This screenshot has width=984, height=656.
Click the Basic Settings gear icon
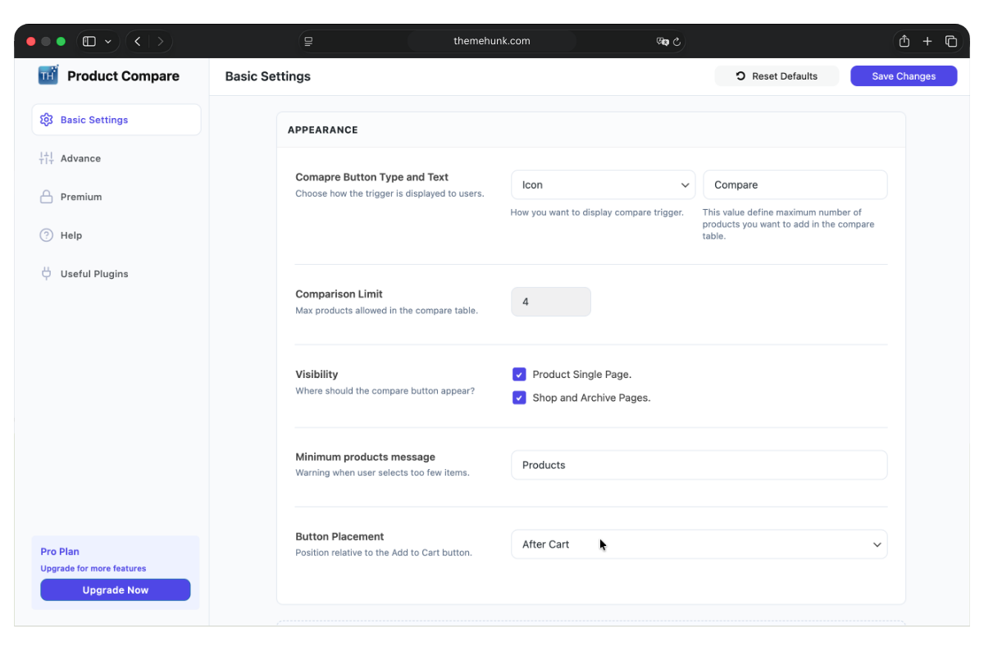pos(47,120)
